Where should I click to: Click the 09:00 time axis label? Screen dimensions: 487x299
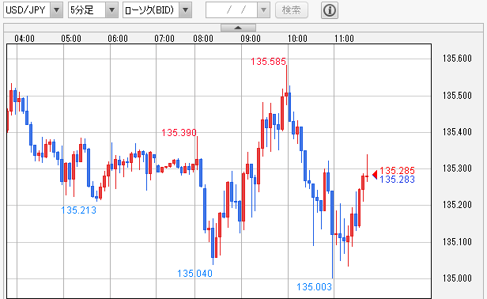[251, 39]
